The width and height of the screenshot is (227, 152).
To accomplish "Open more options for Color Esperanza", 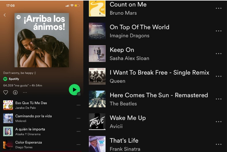I will [x=78, y=145].
